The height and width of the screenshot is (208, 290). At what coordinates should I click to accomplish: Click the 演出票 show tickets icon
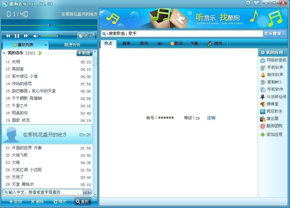click(x=273, y=118)
